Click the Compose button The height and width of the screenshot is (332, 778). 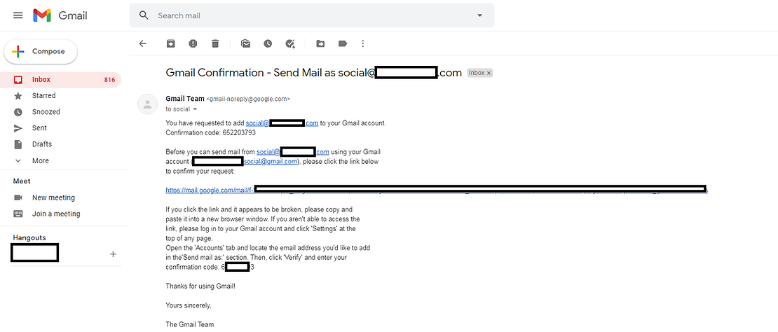[41, 51]
